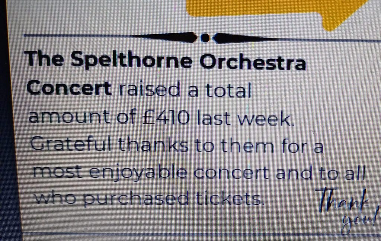Image resolution: width=381 pixels, height=241 pixels.
Task: Click the bold word "Orchestra" in the heading
Action: 253,62
